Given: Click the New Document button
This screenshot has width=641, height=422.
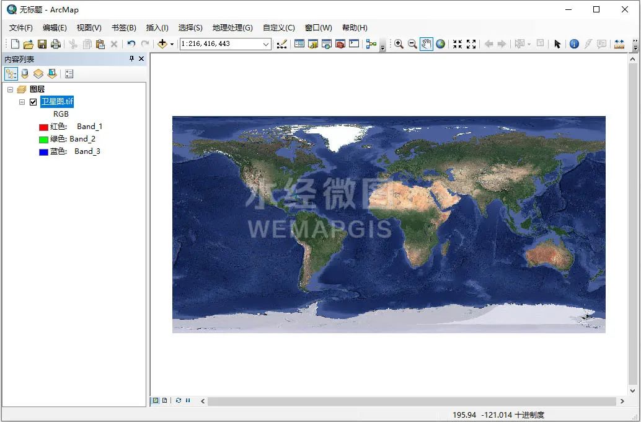Looking at the screenshot, I should click(x=14, y=43).
